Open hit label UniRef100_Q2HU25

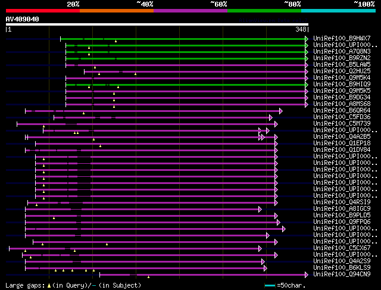click(x=342, y=71)
